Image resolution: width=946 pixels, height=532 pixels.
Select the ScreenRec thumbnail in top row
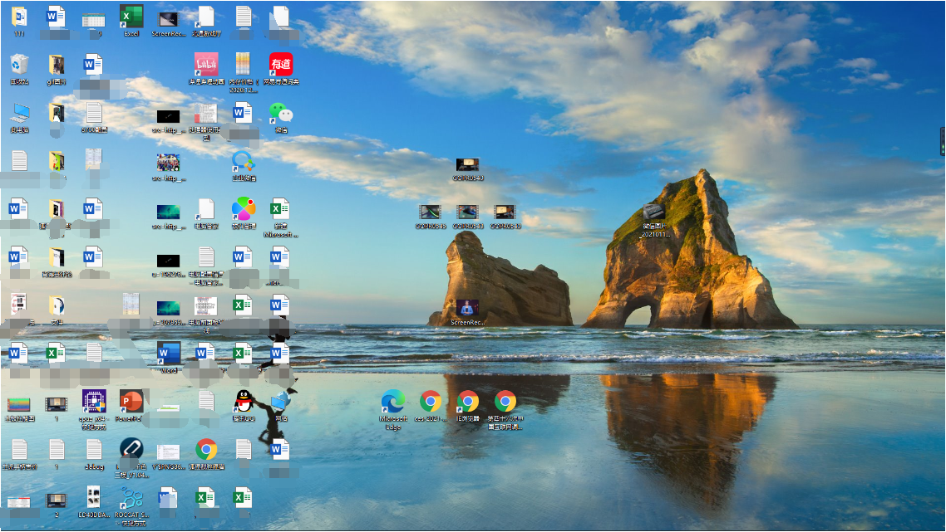point(169,17)
